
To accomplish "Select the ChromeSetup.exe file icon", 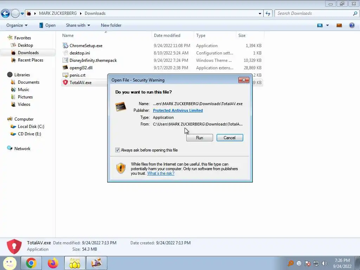I will pos(65,45).
